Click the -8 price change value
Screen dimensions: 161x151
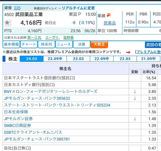73,23
